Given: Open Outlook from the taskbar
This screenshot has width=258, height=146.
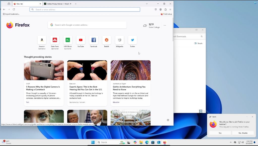Looking at the screenshot, I should (159, 142).
